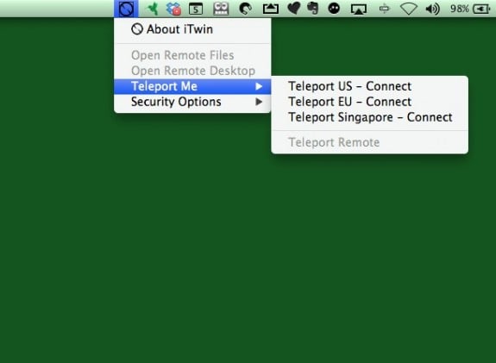Open the calendar icon showing 5
Viewport: 496px width, 363px height.
pos(196,9)
